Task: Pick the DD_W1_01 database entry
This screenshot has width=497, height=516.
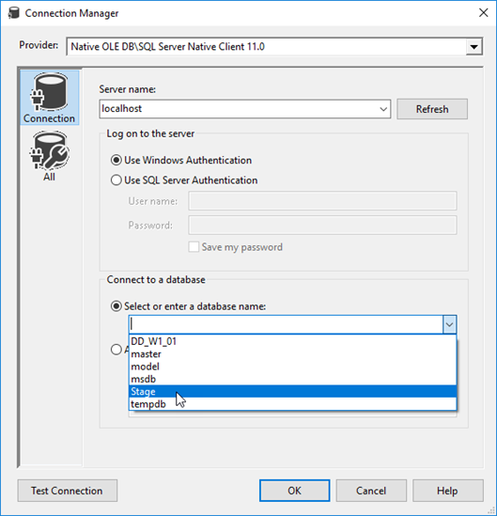Action: pyautogui.click(x=292, y=341)
